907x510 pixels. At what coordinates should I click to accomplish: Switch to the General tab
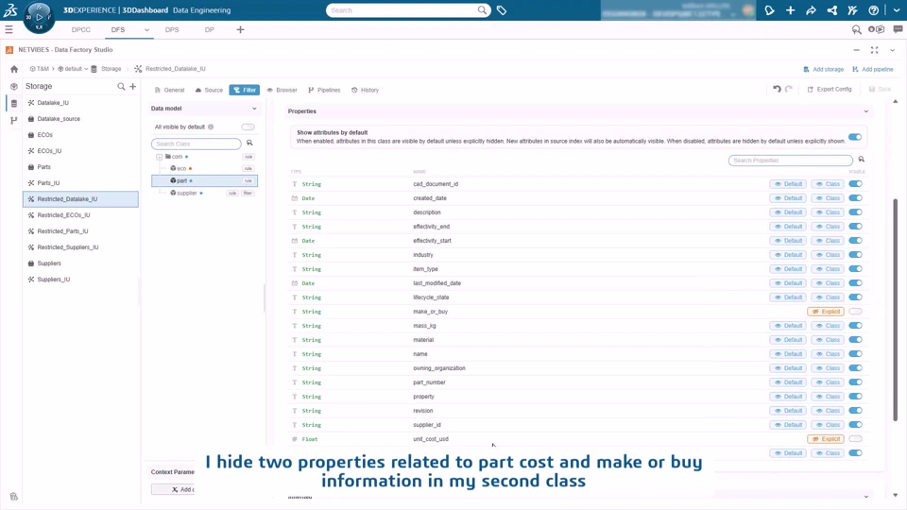click(x=169, y=91)
